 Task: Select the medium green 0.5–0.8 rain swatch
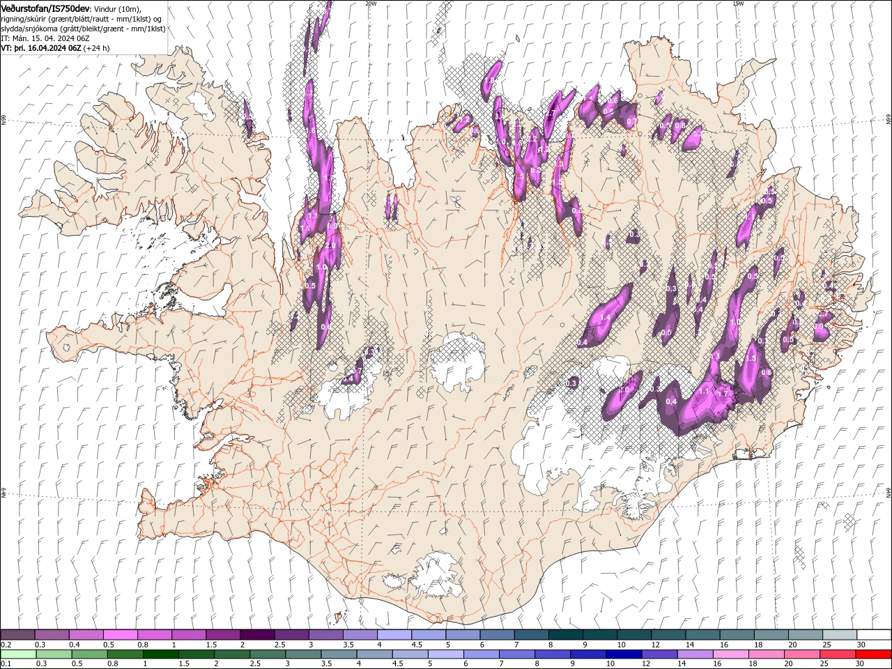click(x=89, y=654)
